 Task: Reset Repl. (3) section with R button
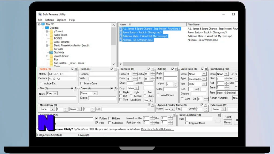click(116, 69)
